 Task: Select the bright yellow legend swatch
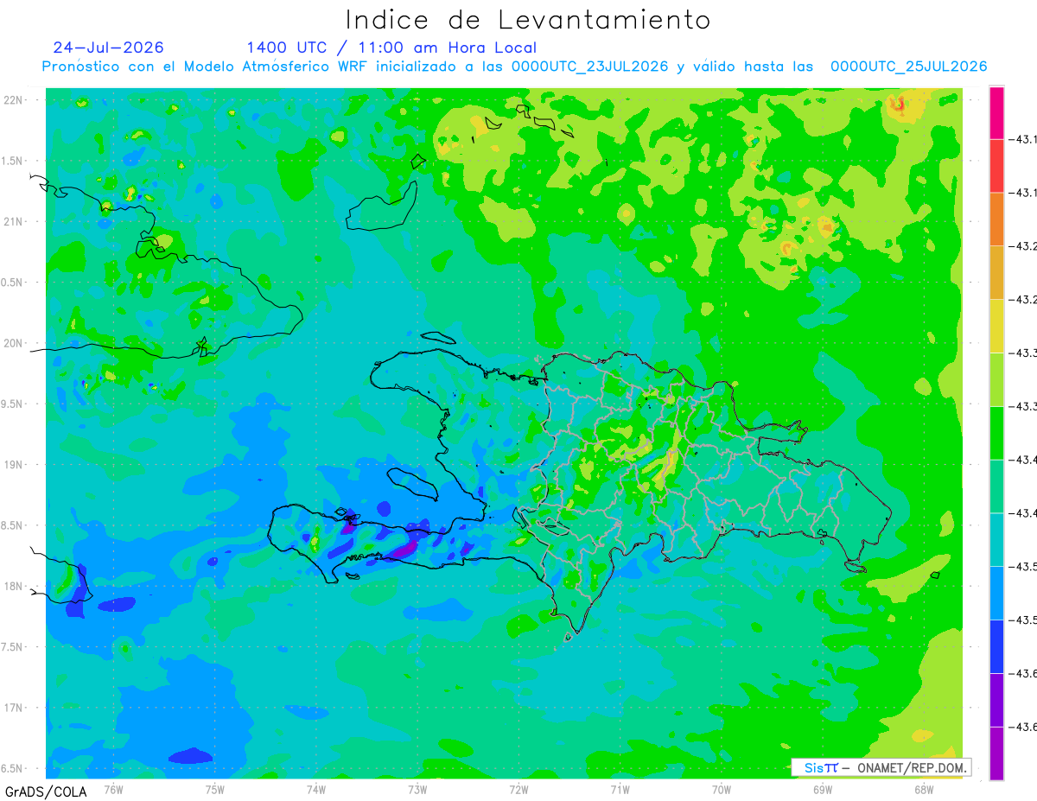(x=996, y=327)
